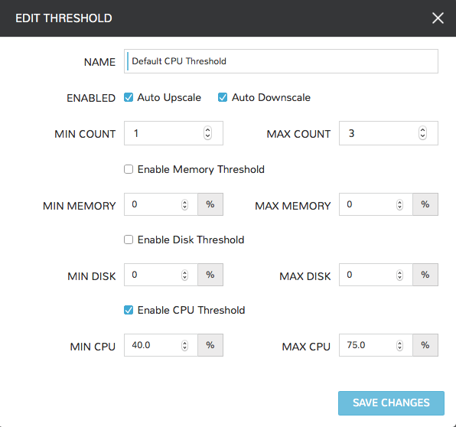456x427 pixels.
Task: Click into the Min Memory value field
Action: [x=161, y=204]
